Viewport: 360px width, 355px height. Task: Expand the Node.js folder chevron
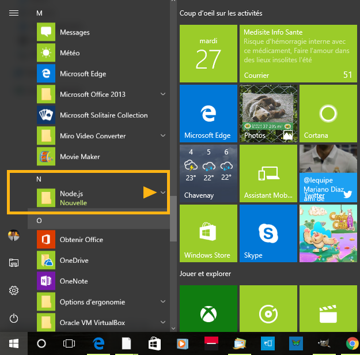click(163, 192)
